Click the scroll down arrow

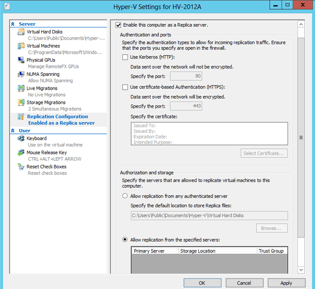[x=301, y=270]
